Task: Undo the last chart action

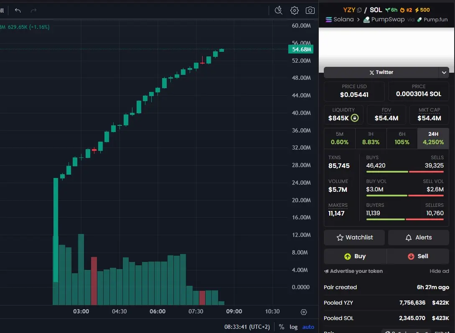Action: 18,10
